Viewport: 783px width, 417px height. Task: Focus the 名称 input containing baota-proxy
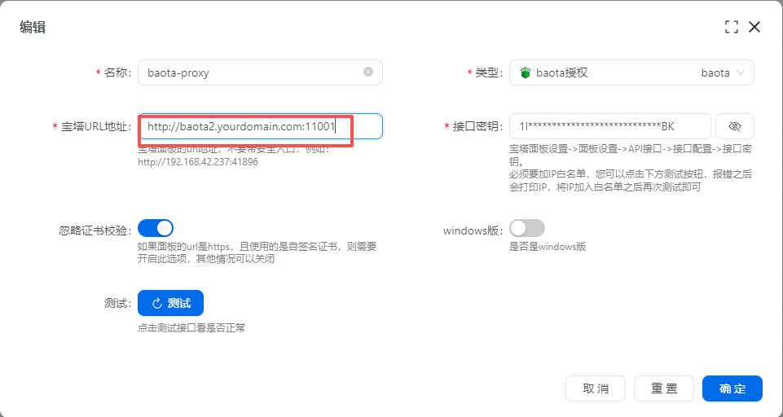point(249,72)
